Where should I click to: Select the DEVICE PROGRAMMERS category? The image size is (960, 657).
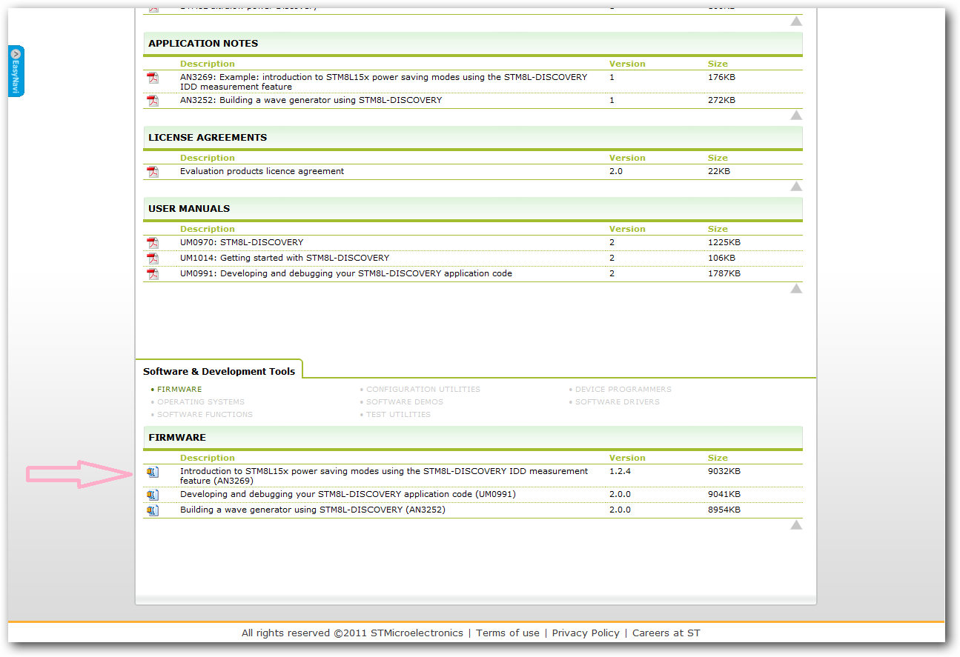click(623, 389)
